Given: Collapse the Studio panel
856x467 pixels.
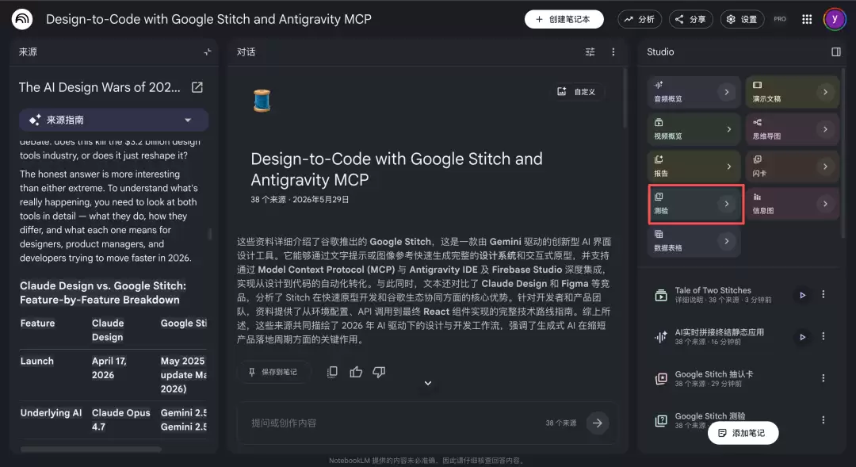Looking at the screenshot, I should tap(836, 52).
